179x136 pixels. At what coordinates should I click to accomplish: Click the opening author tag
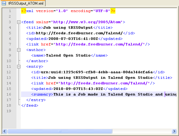(x=36, y=50)
